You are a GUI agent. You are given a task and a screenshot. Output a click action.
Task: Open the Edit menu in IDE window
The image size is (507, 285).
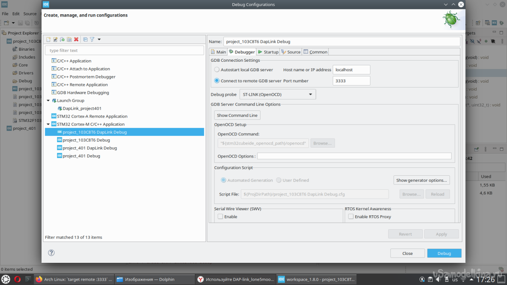click(16, 13)
